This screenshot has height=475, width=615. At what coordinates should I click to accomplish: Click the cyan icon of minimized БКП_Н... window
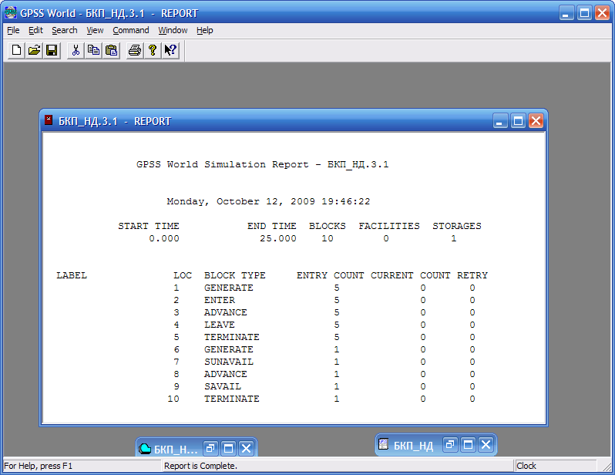pyautogui.click(x=145, y=448)
